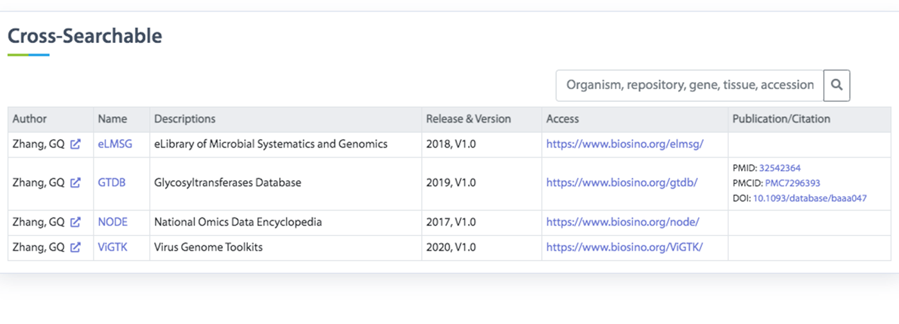Click the Name column header
Image resolution: width=899 pixels, height=324 pixels.
point(112,119)
